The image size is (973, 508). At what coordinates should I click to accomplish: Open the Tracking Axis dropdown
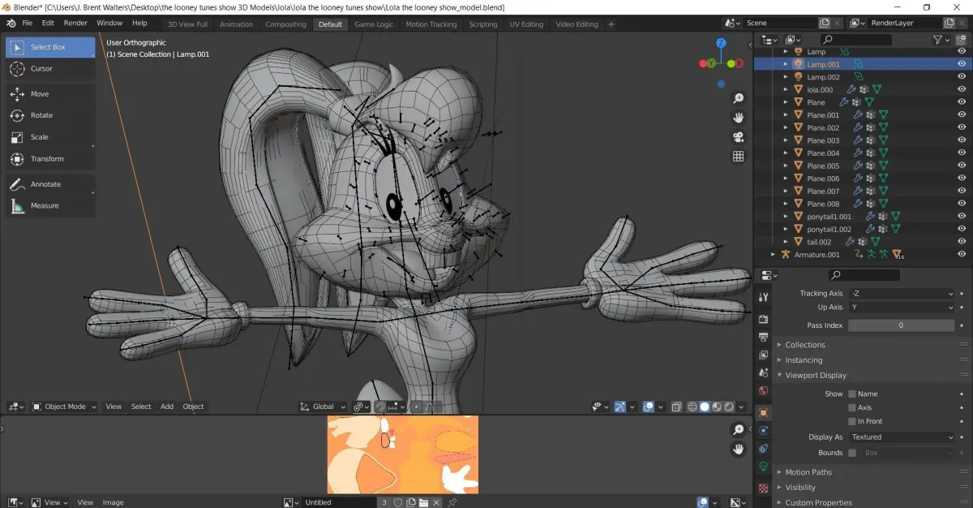click(902, 294)
